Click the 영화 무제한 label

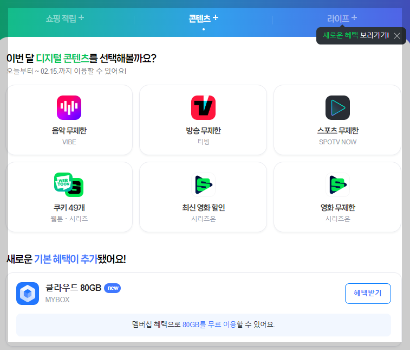click(x=337, y=207)
